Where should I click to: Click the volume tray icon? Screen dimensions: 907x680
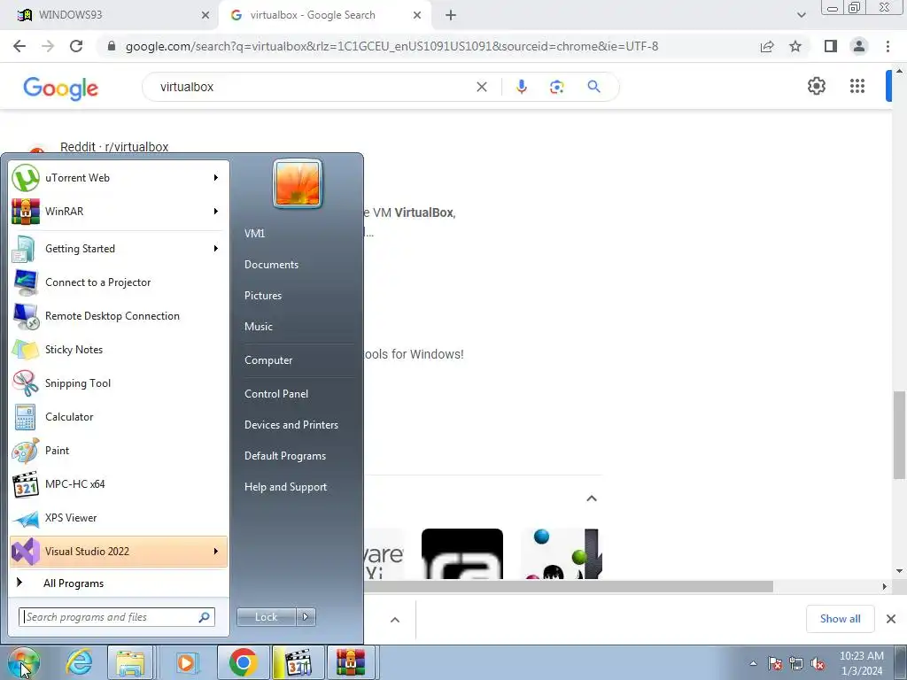coord(818,663)
